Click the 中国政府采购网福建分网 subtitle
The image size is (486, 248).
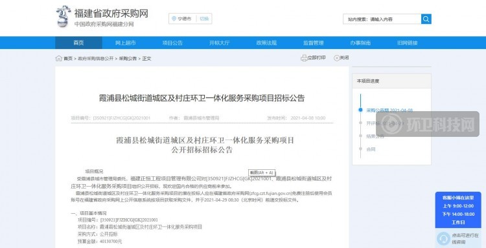tap(104, 24)
